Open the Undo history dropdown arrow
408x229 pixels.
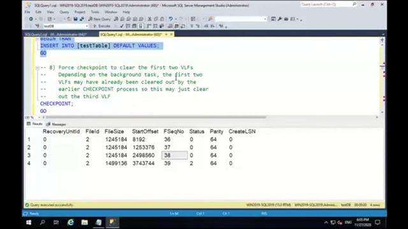click(175, 19)
